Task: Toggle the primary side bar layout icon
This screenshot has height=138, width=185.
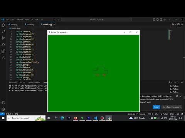Action: tap(154, 20)
